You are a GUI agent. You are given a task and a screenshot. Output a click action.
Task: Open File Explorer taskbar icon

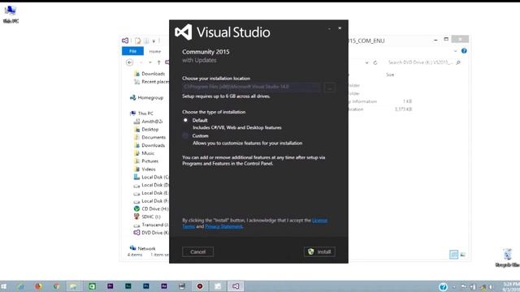pos(74,286)
